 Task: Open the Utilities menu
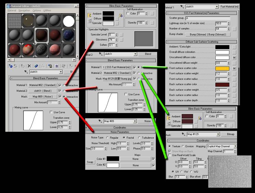click(x=47, y=11)
